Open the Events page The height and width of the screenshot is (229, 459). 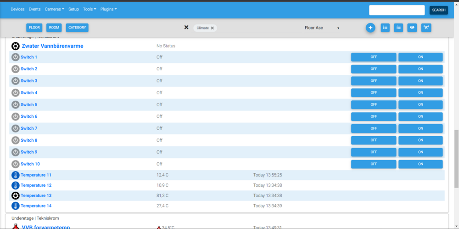[34, 9]
